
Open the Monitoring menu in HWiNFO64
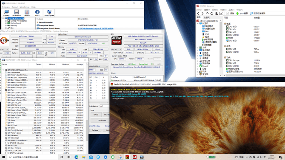click(x=24, y=7)
